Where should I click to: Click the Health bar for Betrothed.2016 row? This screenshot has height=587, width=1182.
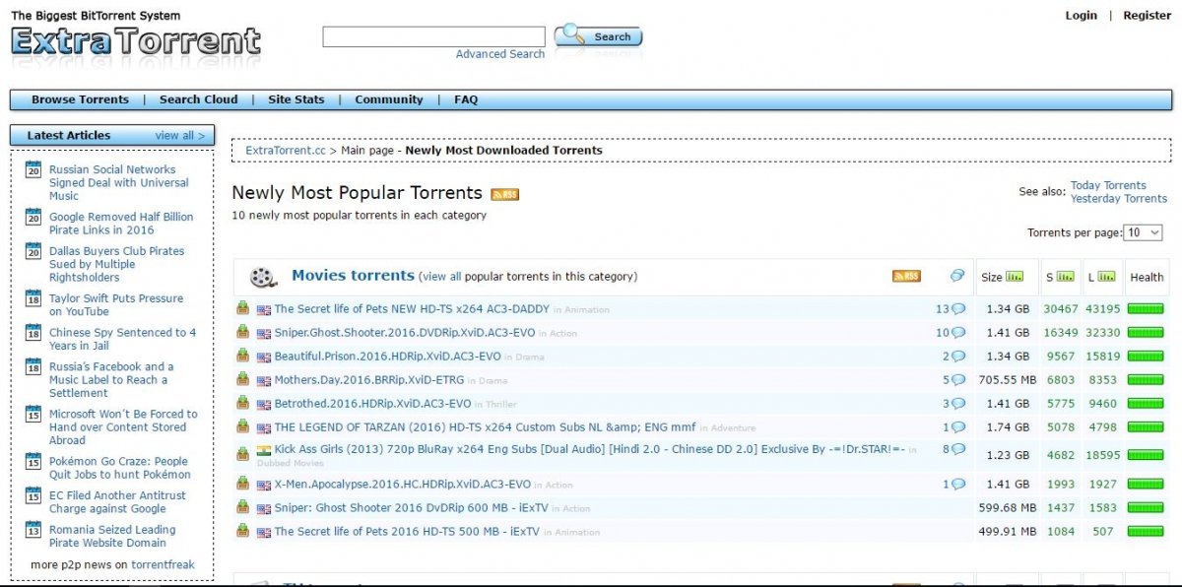[1145, 404]
